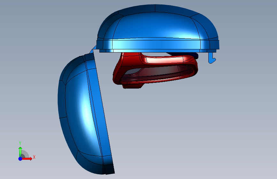Image resolution: width=277 pixels, height=179 pixels.
Task: Select the small blue hook clip
Action: click(212, 58)
